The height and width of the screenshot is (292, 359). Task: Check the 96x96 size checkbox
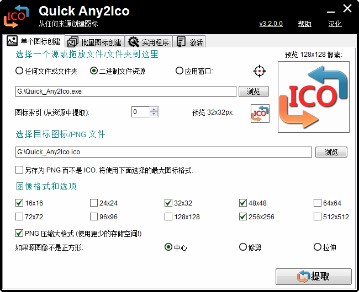tap(94, 217)
